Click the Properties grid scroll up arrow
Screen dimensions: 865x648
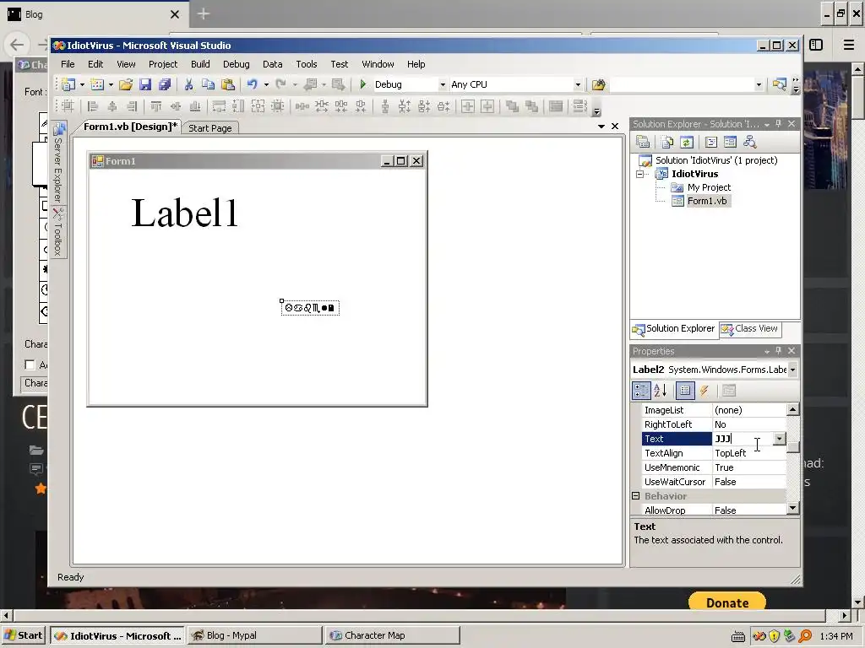pos(792,409)
